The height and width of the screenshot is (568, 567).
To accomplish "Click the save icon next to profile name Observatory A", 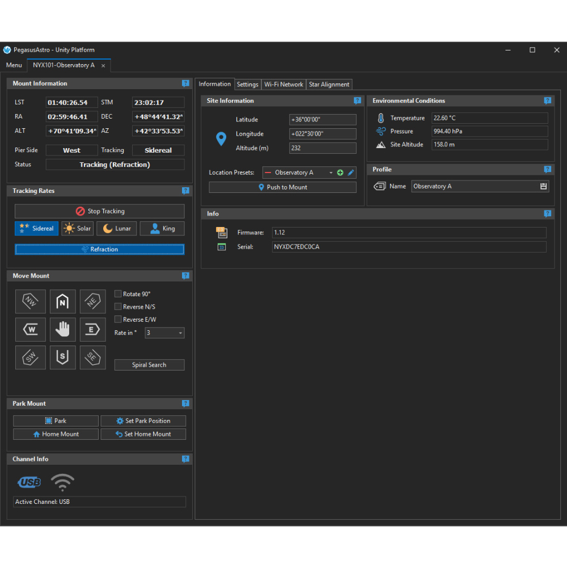I will pyautogui.click(x=543, y=186).
